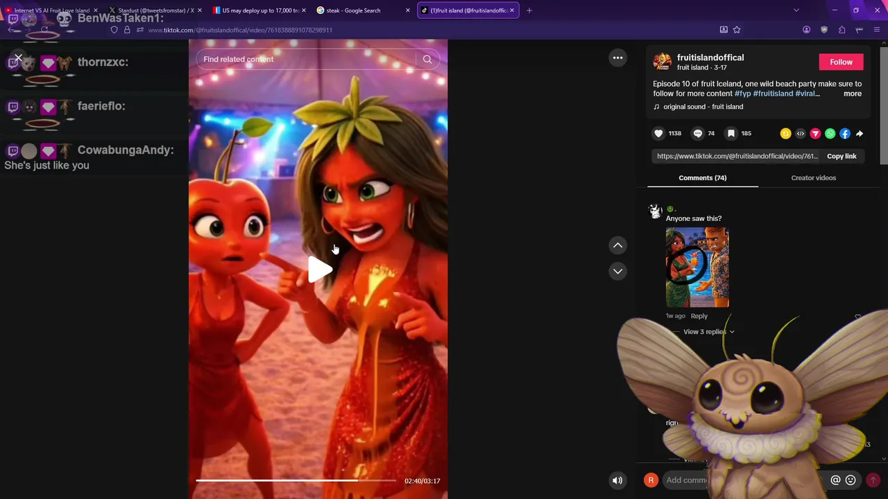Open fruitislandoffical username link

[710, 58]
